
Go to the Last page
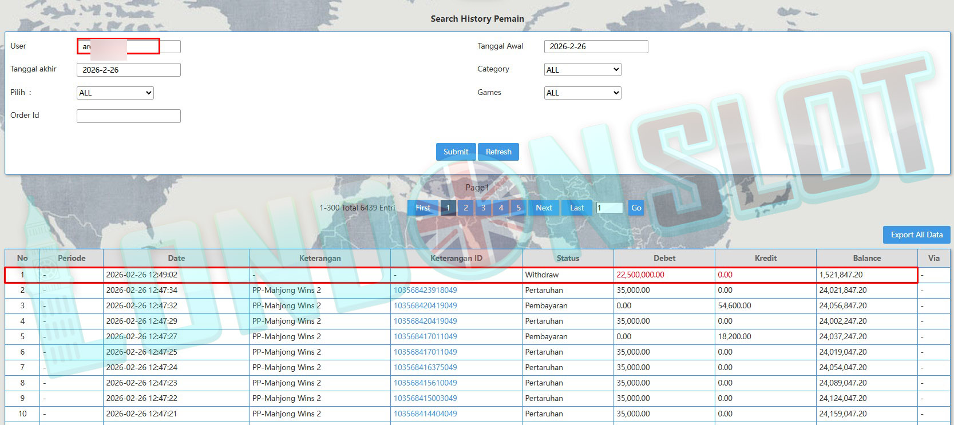click(577, 208)
